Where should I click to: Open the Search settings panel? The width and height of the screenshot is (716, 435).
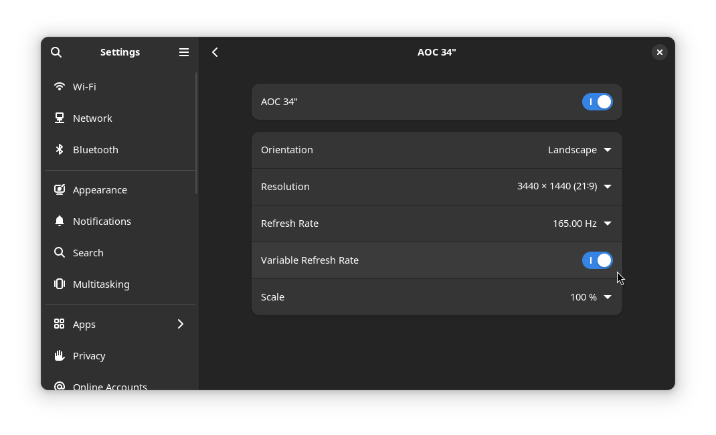click(88, 253)
